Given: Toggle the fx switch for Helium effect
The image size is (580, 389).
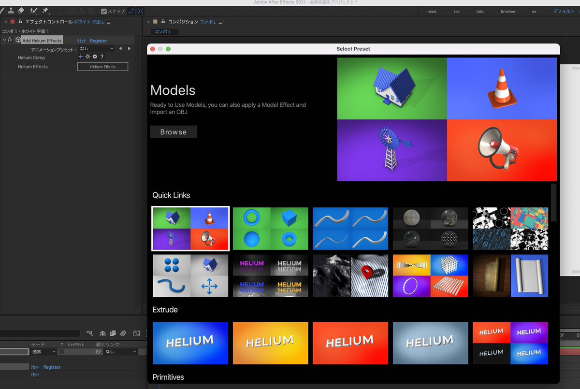Looking at the screenshot, I should [10, 40].
